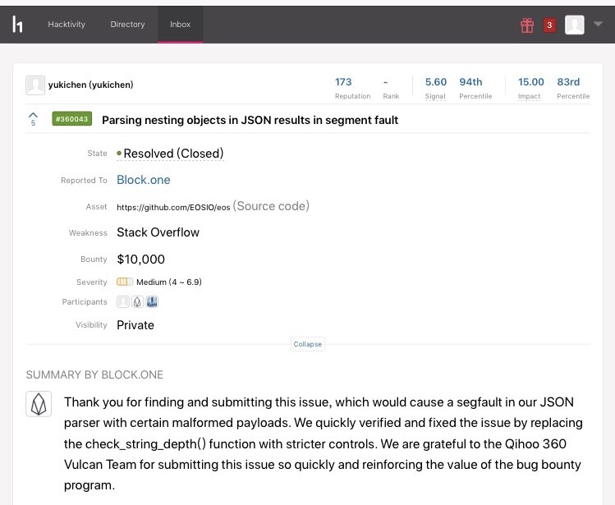The width and height of the screenshot is (615, 505).
Task: Click yukichen's profile picture
Action: (x=35, y=85)
